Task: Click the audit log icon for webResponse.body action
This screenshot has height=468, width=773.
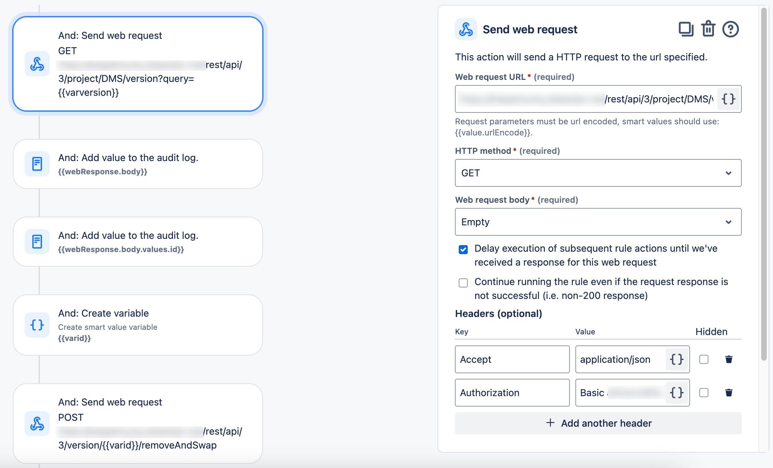Action: pyautogui.click(x=37, y=164)
